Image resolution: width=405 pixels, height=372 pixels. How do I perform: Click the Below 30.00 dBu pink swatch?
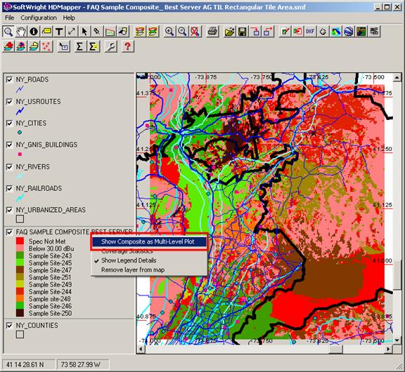tap(20, 248)
